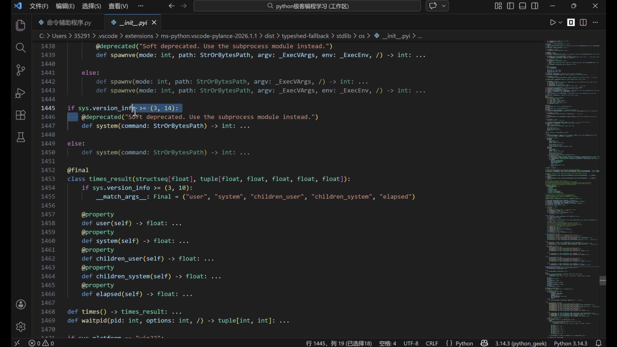The width and height of the screenshot is (617, 347).
Task: Open Run and Debug view
Action: [21, 93]
